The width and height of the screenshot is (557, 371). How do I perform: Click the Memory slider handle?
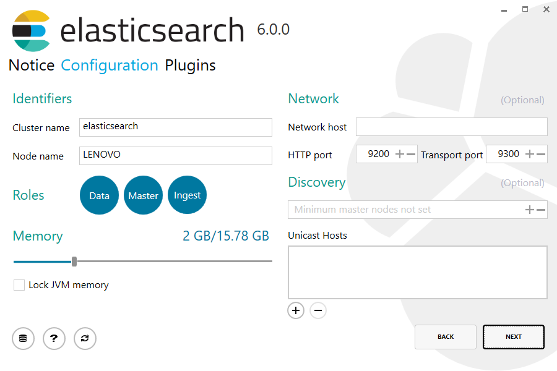pyautogui.click(x=74, y=262)
